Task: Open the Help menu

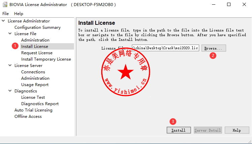Action: pos(19,14)
